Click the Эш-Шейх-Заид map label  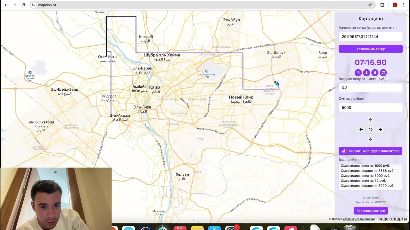click(64, 89)
